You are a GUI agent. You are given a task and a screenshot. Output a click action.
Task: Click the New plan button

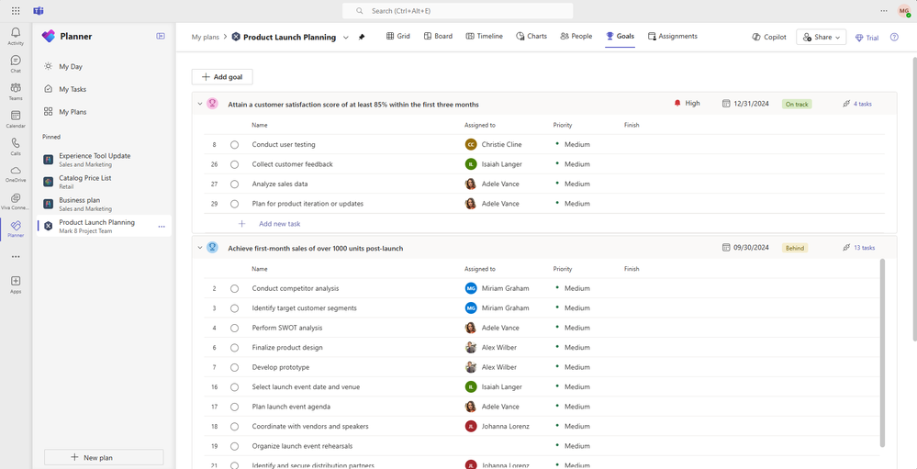(104, 457)
